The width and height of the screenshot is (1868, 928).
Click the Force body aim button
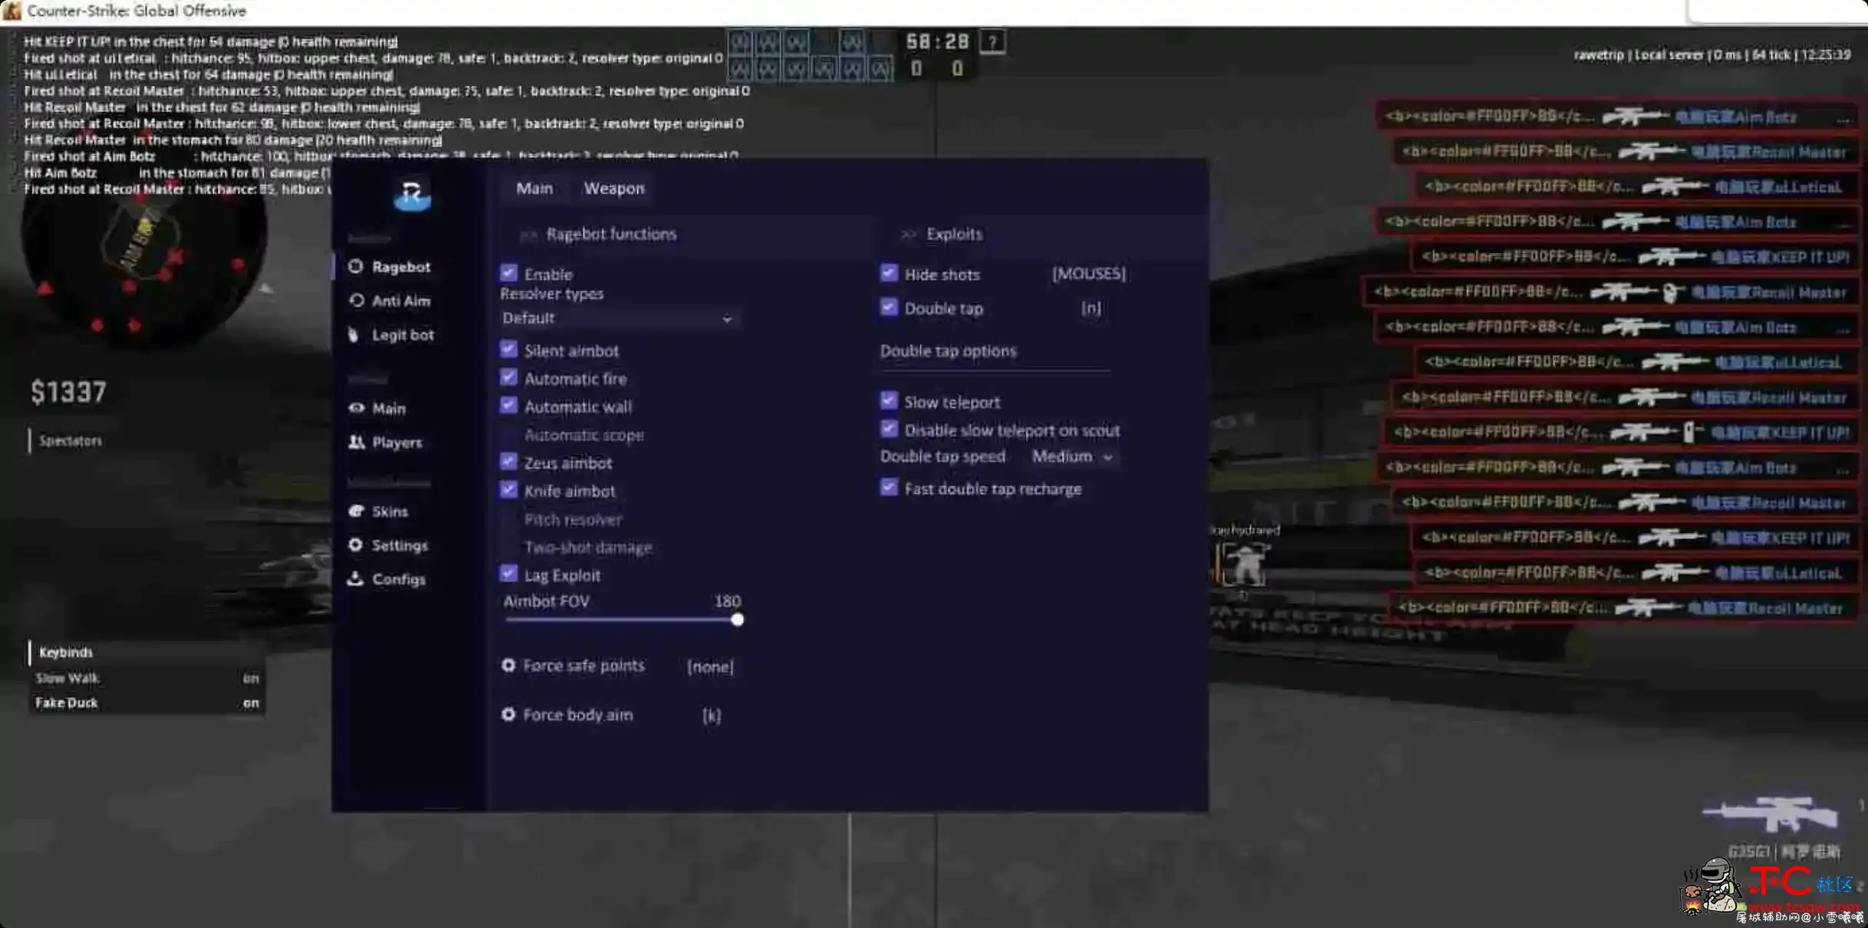click(x=577, y=713)
